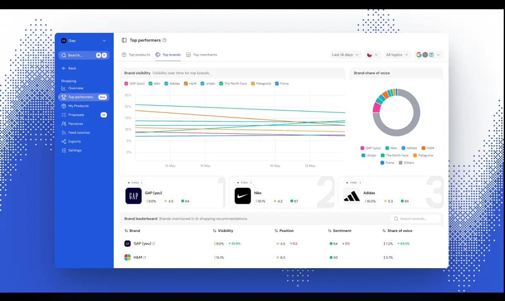Toggle sidebar panel icon beside Top performers
Screen dimensions: 505x301
(124, 40)
